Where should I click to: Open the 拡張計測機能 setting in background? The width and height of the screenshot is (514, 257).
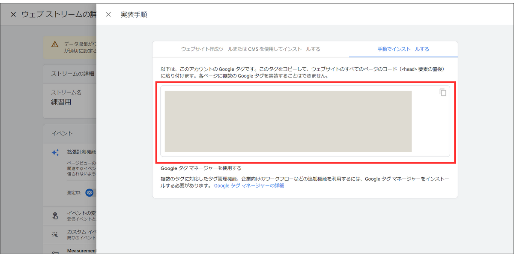[x=81, y=152]
